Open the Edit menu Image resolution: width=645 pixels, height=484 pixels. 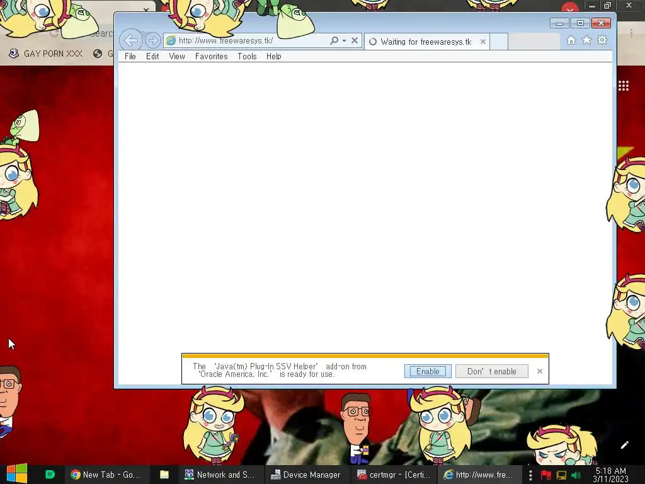click(x=152, y=56)
